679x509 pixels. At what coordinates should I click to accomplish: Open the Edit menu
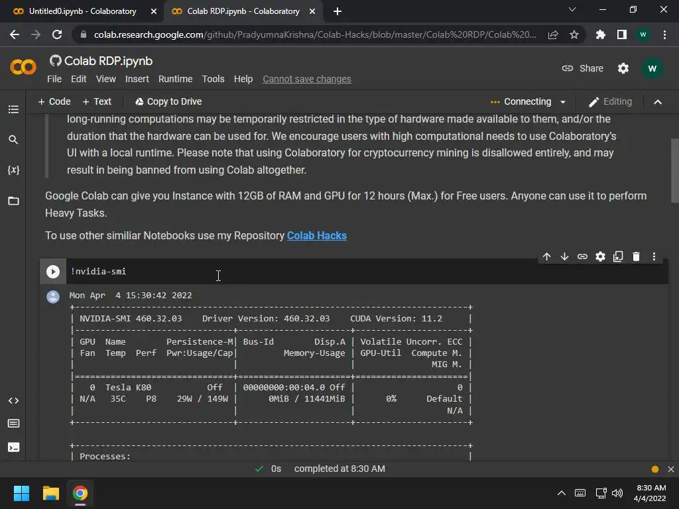click(x=78, y=80)
